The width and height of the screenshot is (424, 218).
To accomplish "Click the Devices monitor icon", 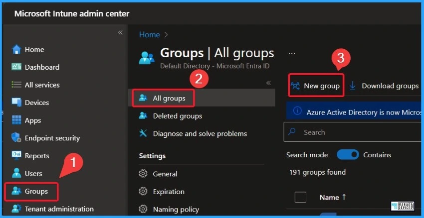I will click(16, 103).
